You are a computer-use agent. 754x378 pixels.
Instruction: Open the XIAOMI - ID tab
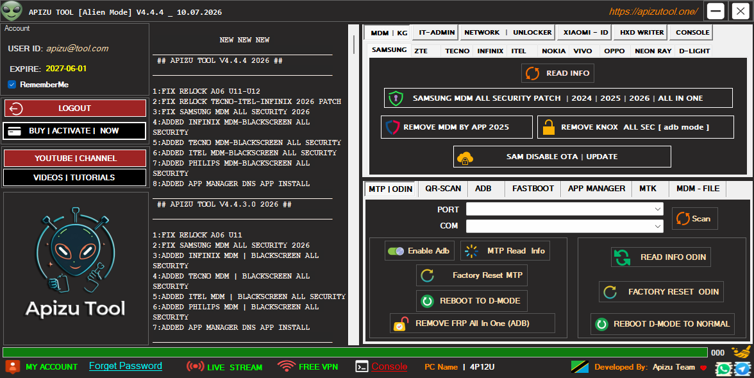point(585,32)
